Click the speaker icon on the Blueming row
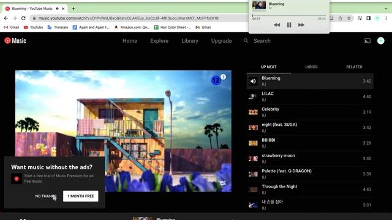 pos(253,81)
